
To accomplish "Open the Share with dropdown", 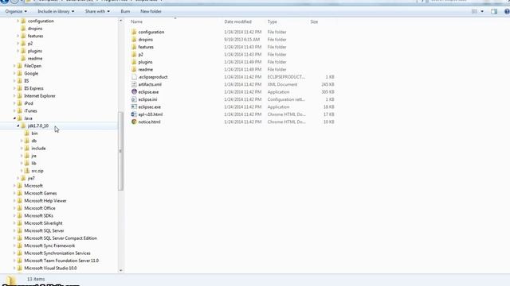I will click(x=97, y=11).
